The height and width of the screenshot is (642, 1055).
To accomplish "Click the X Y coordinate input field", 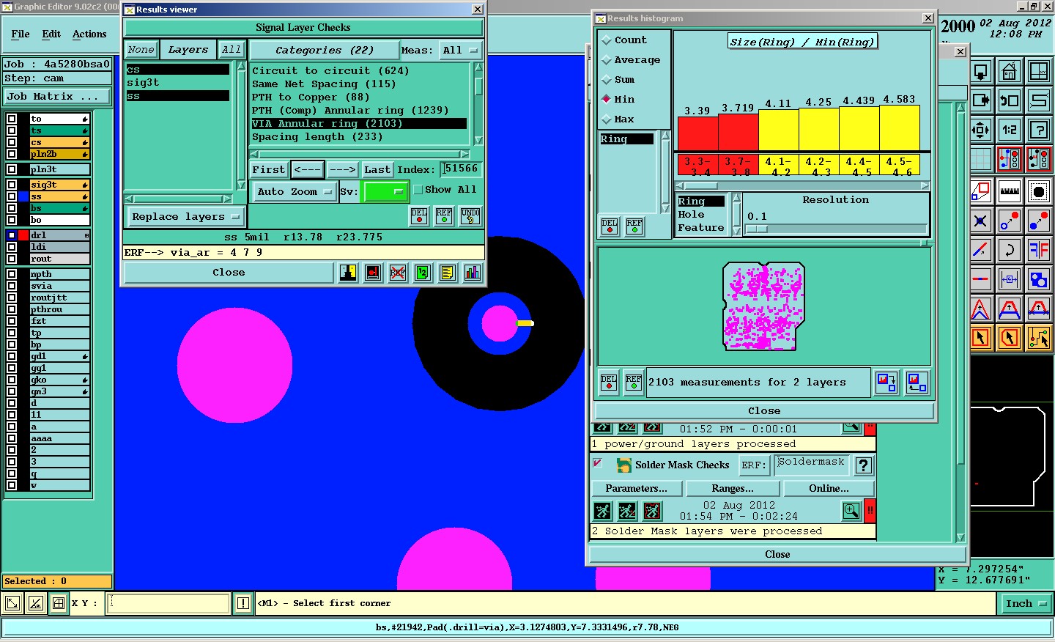I will [x=169, y=603].
